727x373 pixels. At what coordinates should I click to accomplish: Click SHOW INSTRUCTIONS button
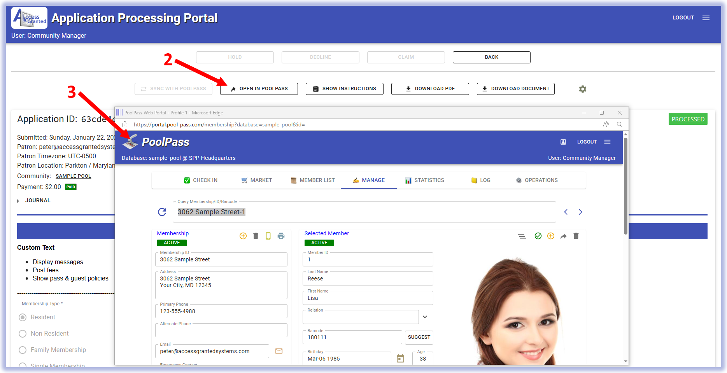point(344,89)
